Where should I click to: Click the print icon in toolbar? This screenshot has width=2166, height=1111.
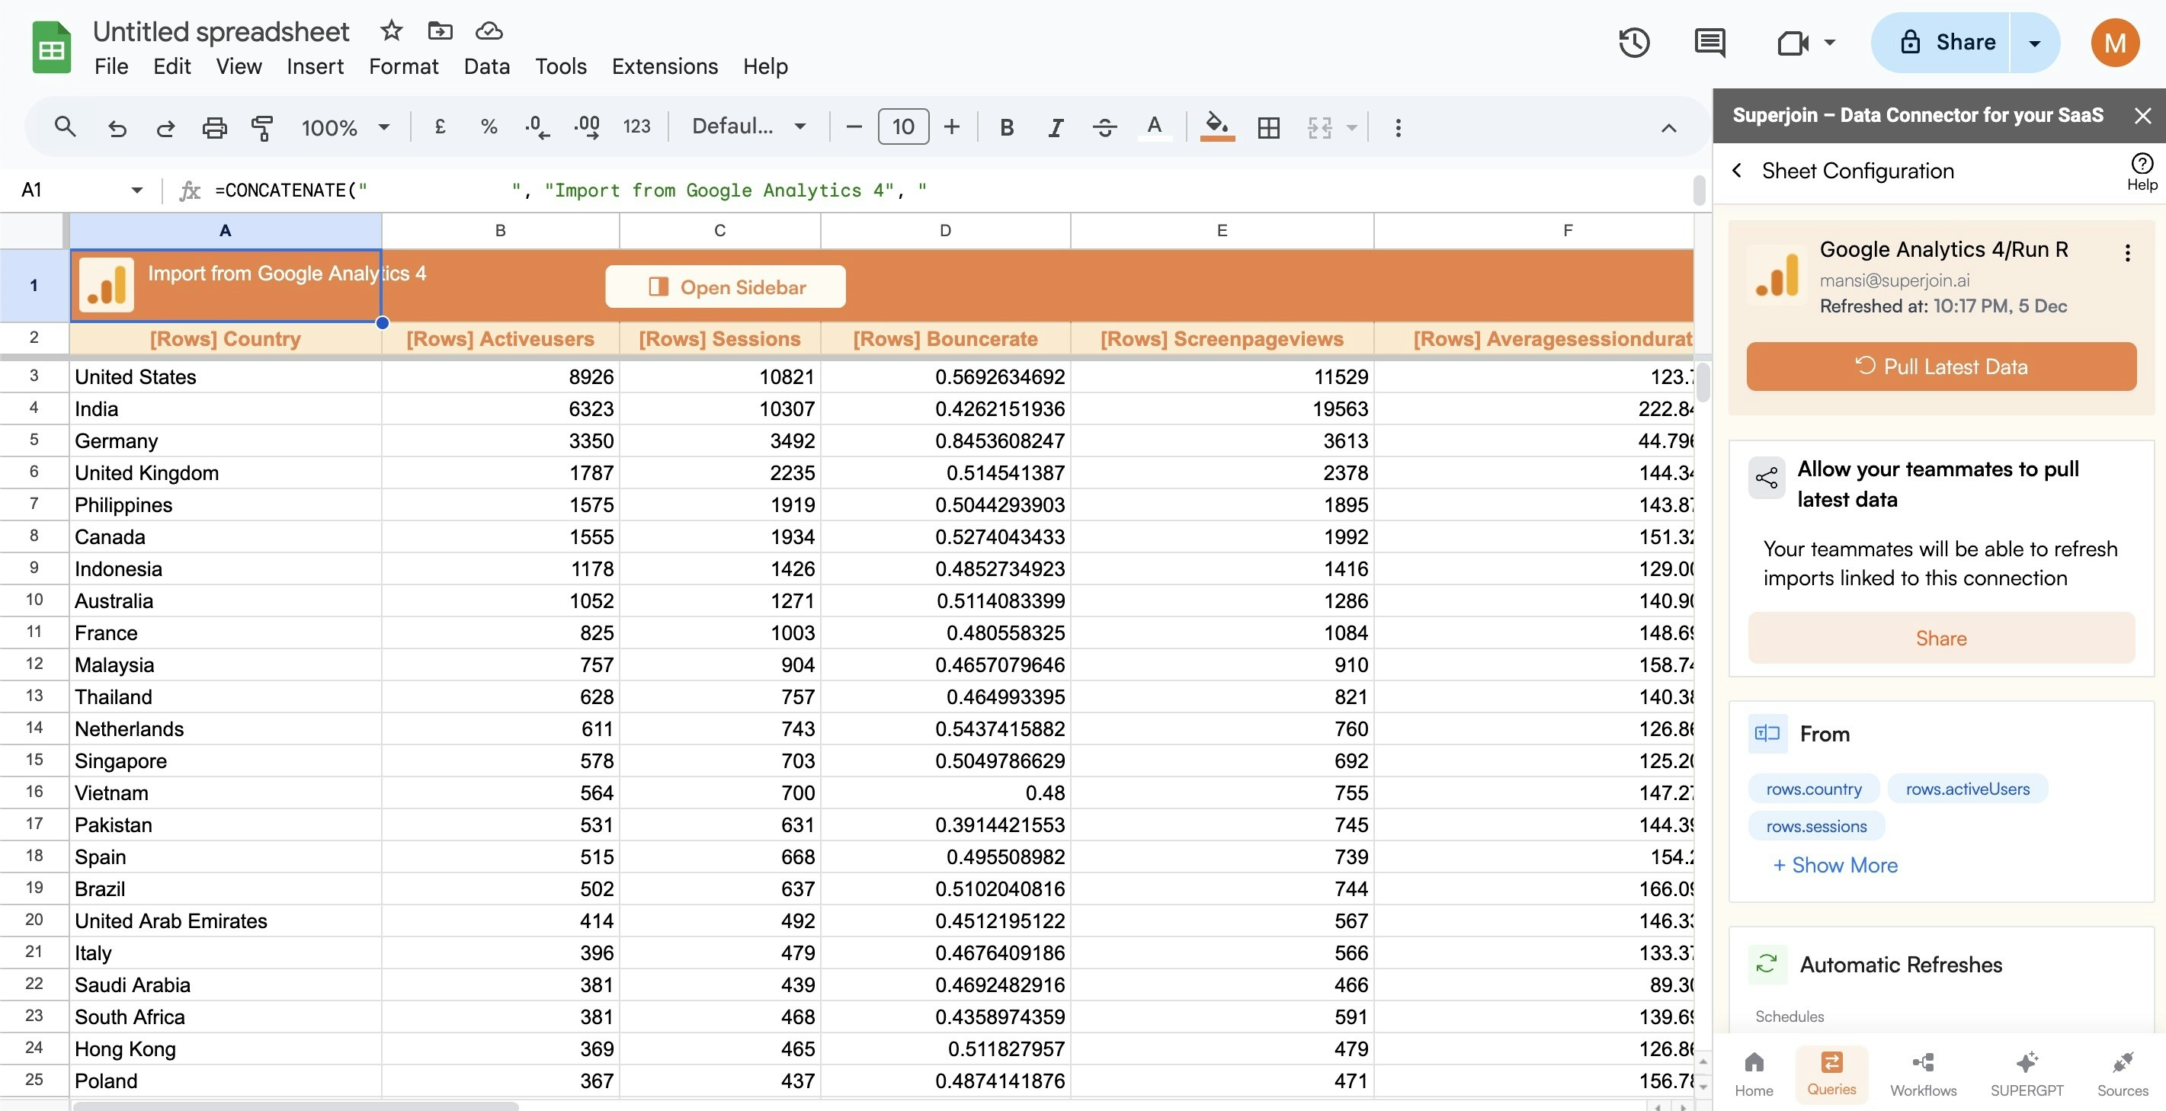click(x=214, y=128)
